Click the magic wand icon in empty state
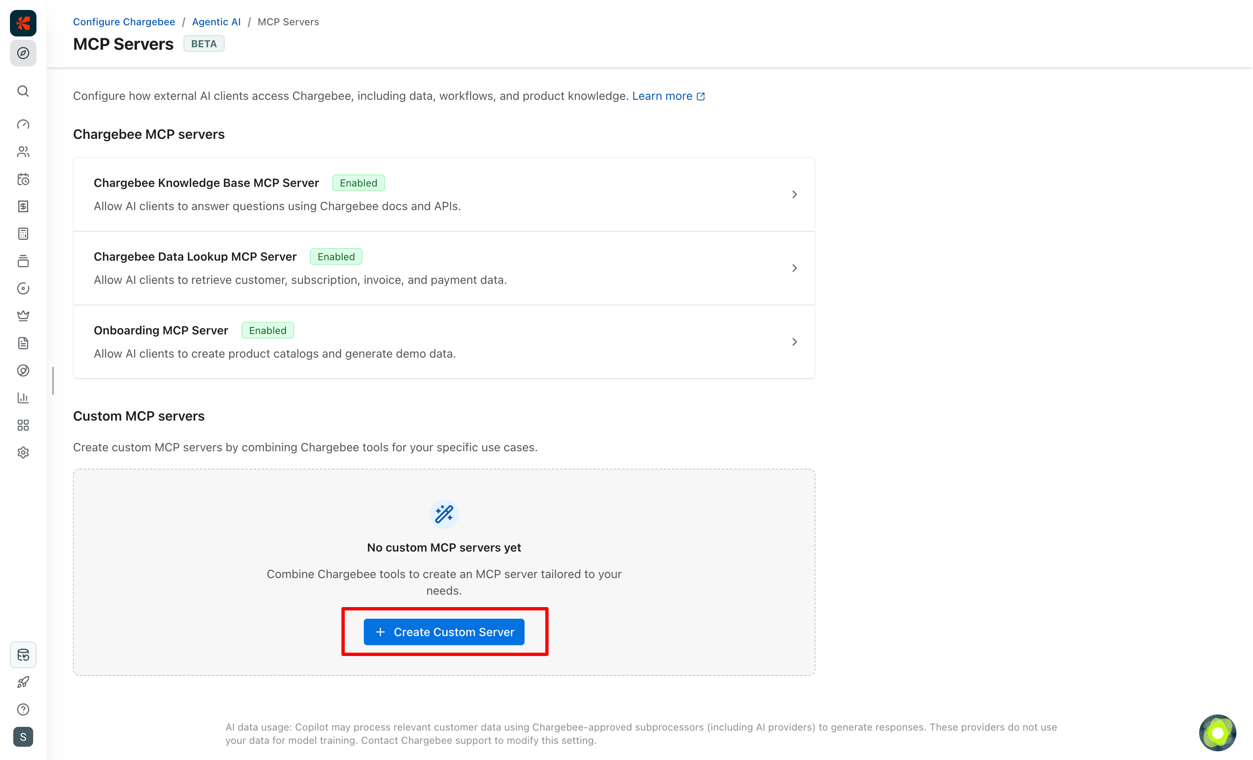This screenshot has height=760, width=1253. [x=444, y=514]
